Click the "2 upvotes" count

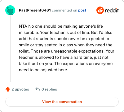point(20,89)
